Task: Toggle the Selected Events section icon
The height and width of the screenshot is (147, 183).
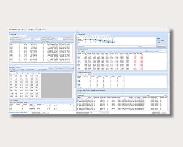Action: [77, 34]
